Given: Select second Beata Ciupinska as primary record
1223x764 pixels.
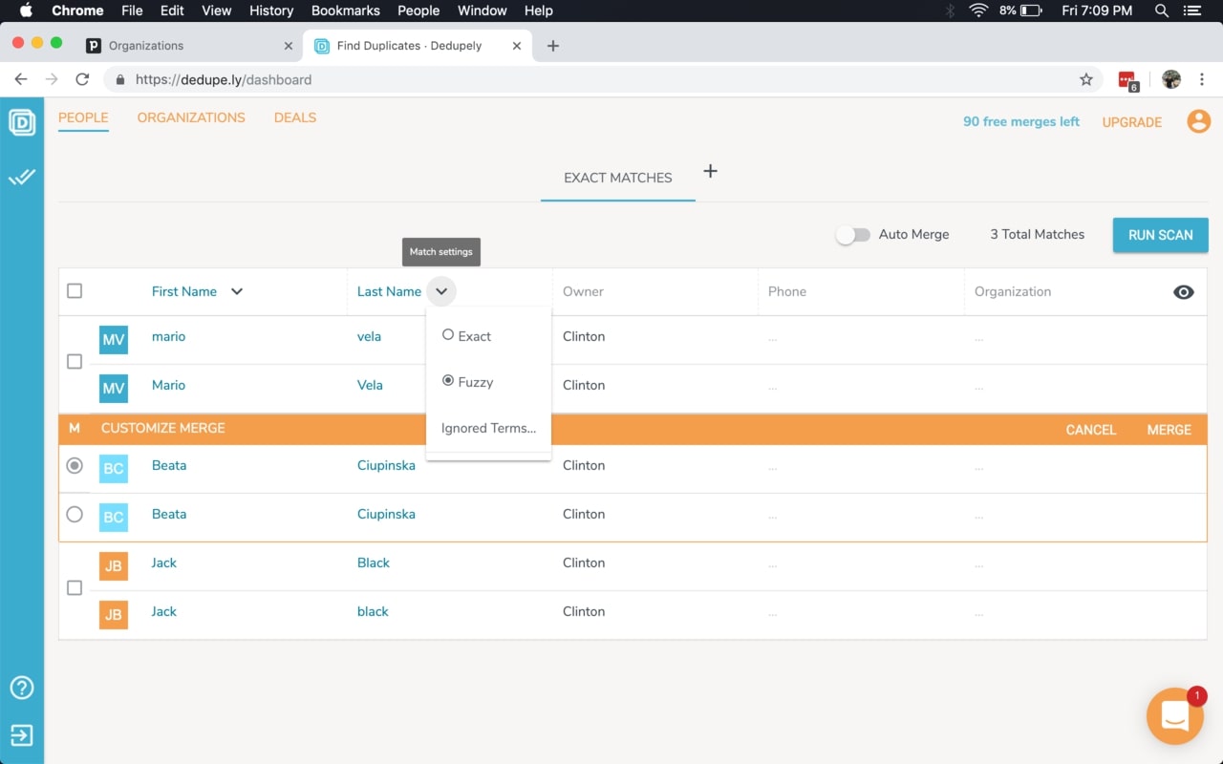Looking at the screenshot, I should (x=75, y=515).
